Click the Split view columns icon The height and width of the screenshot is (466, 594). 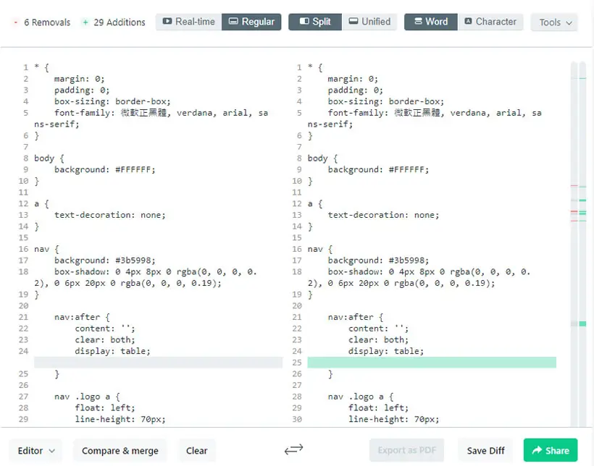[304, 21]
